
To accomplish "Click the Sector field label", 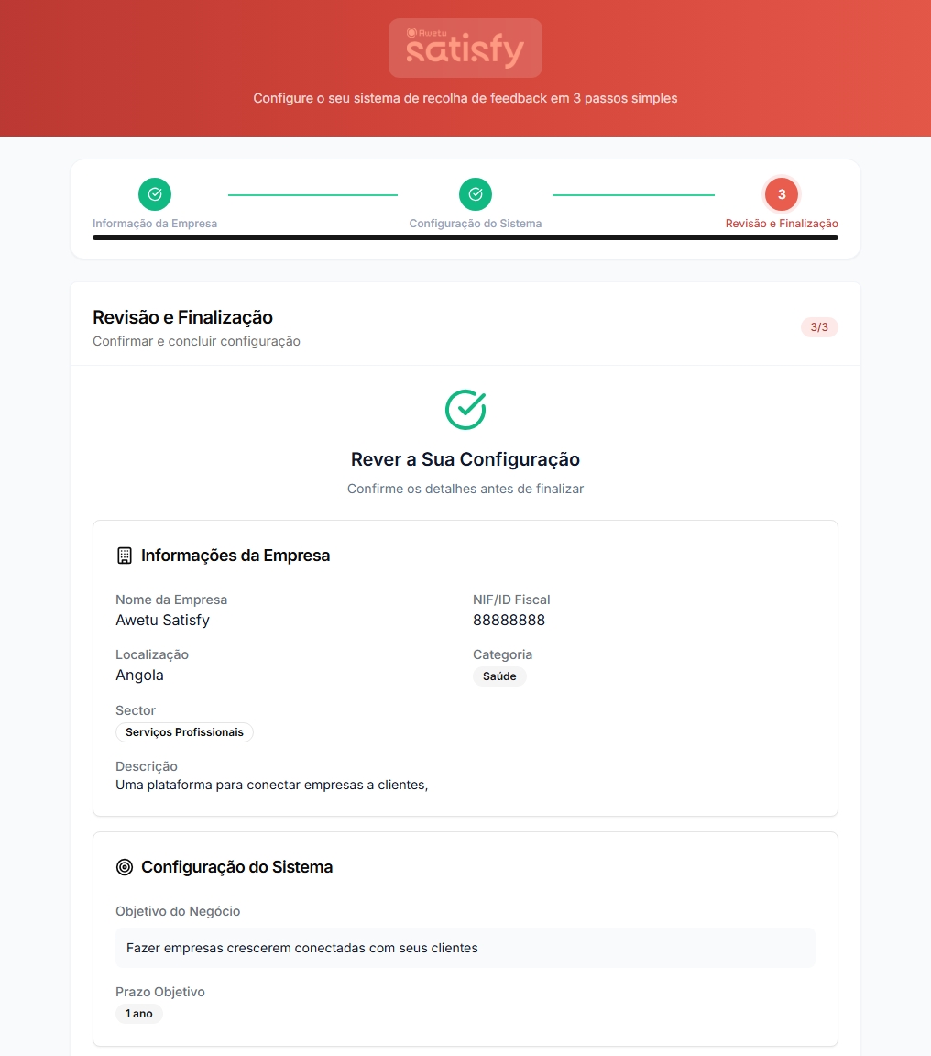I will pyautogui.click(x=136, y=710).
